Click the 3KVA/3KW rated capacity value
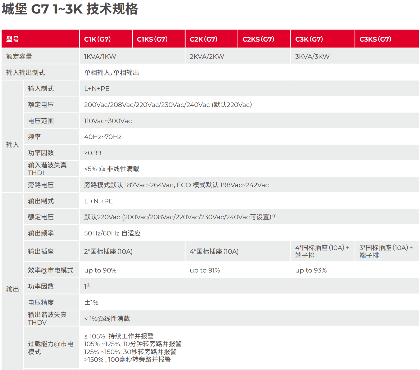This screenshot has height=370, width=420. pyautogui.click(x=312, y=57)
